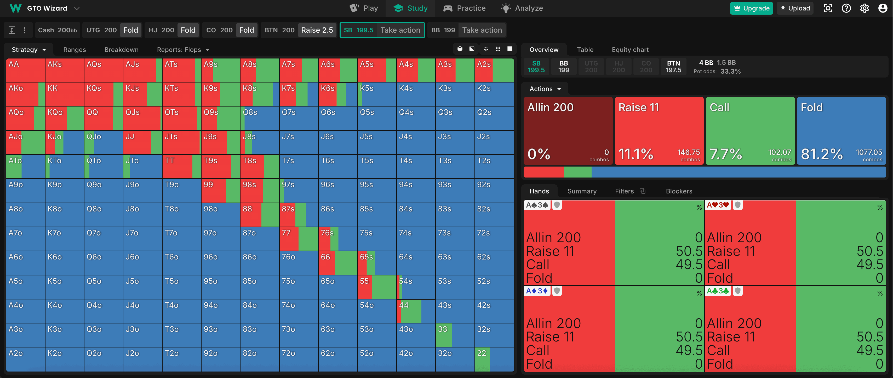This screenshot has height=378, width=893.
Task: Click the vertical three-dot menu near Cash
Action: (x=24, y=30)
